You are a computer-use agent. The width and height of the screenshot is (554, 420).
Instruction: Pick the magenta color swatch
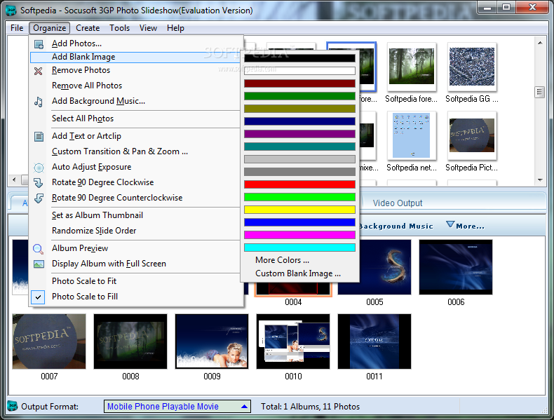coord(299,235)
